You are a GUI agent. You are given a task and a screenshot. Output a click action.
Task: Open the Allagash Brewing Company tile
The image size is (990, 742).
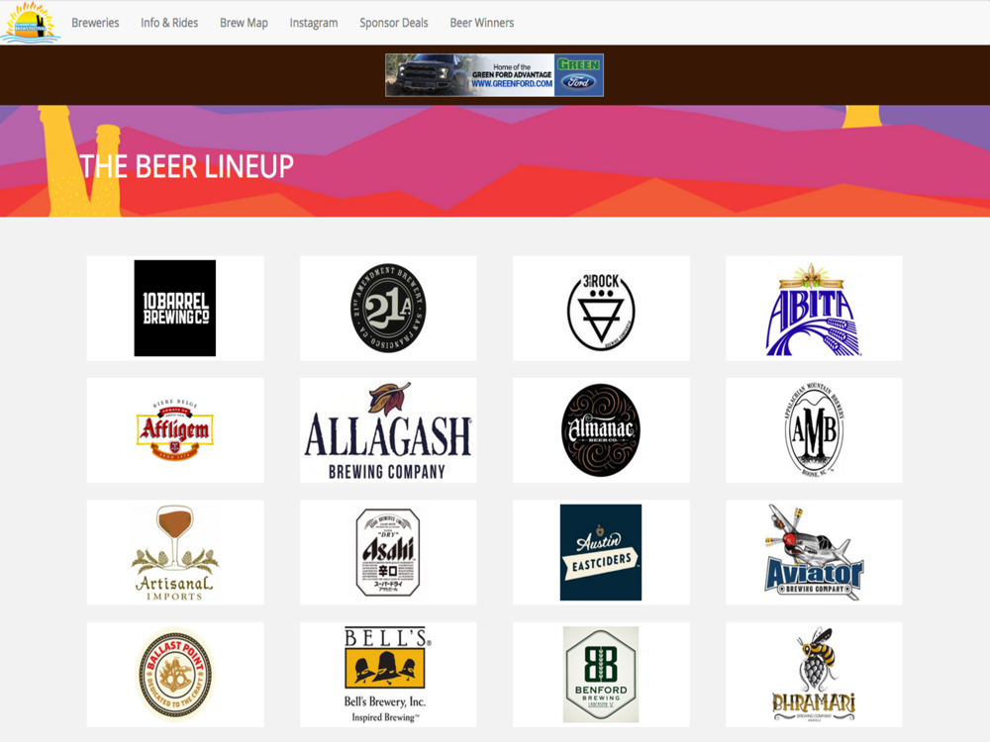(x=388, y=430)
